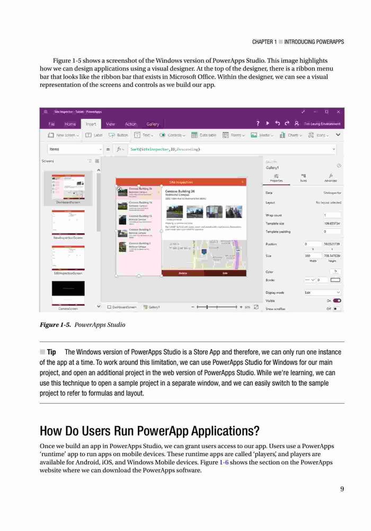Click the edit pencil icon on gallery
371x531 pixels.
point(119,189)
